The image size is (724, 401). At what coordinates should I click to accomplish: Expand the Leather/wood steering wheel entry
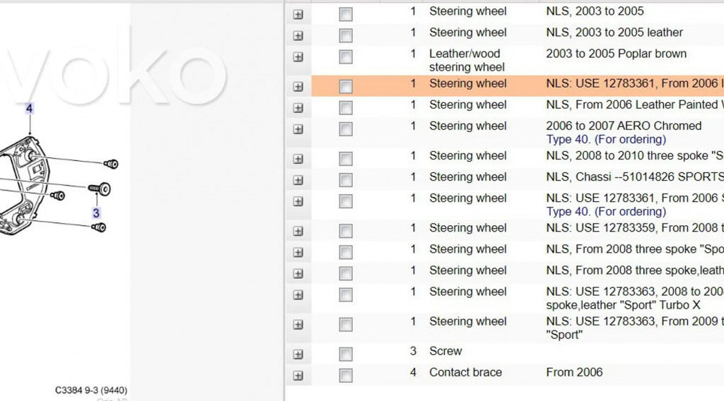click(298, 57)
